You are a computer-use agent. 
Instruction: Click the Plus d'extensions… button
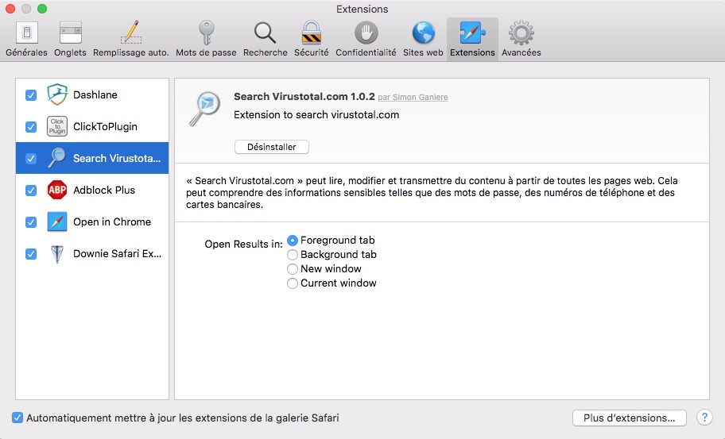click(630, 418)
